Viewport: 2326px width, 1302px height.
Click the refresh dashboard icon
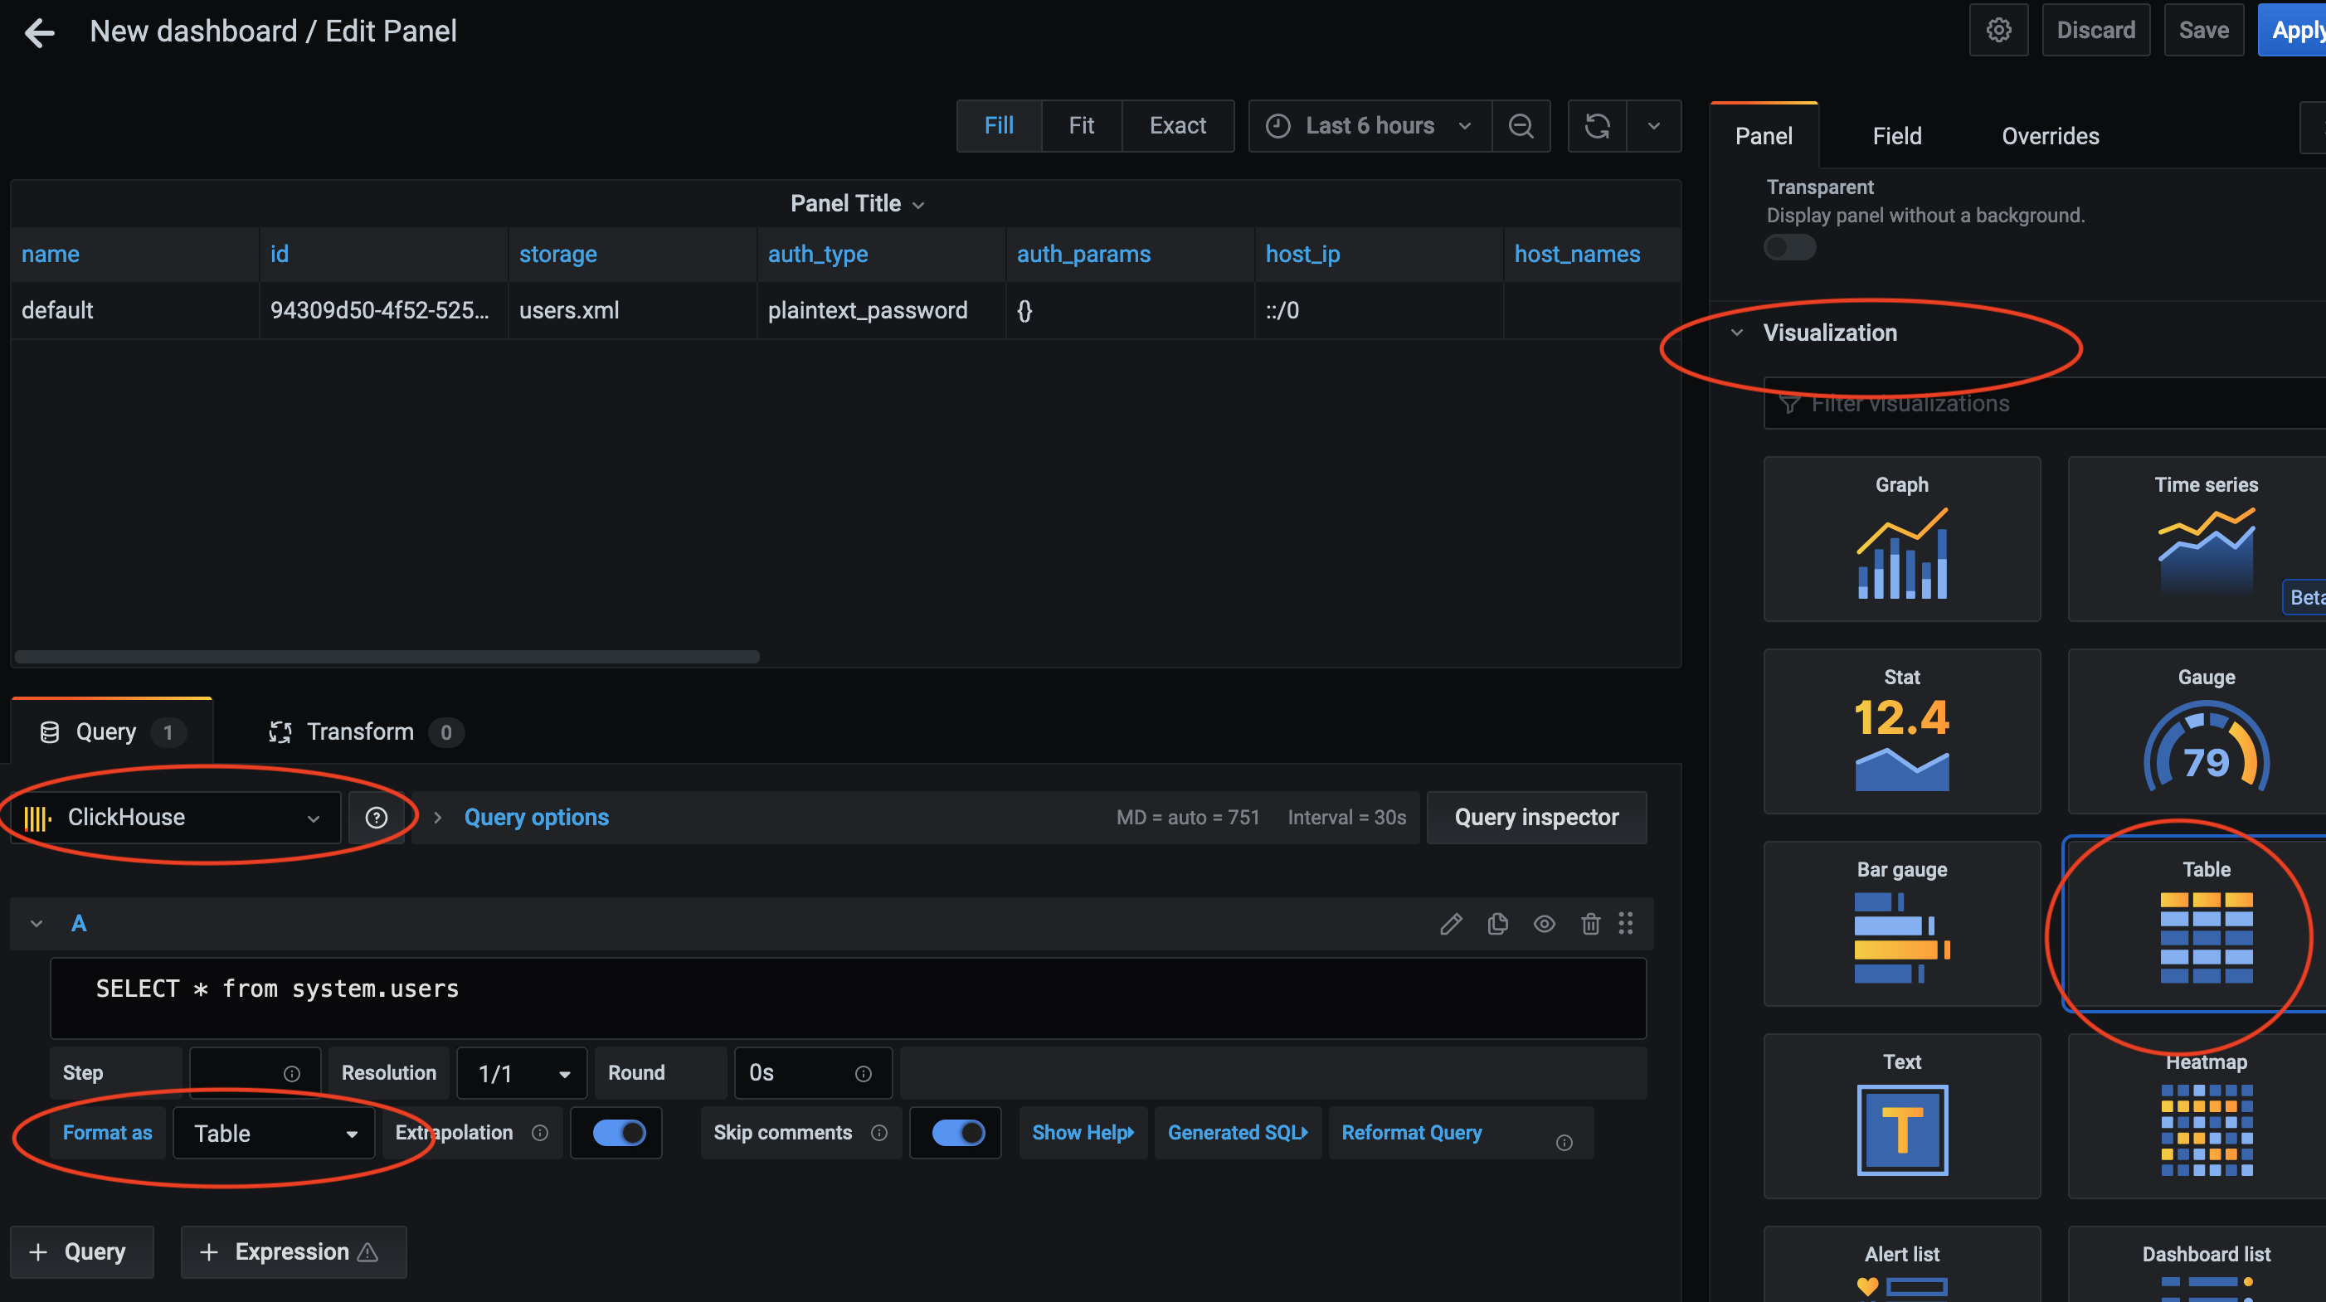[1596, 126]
